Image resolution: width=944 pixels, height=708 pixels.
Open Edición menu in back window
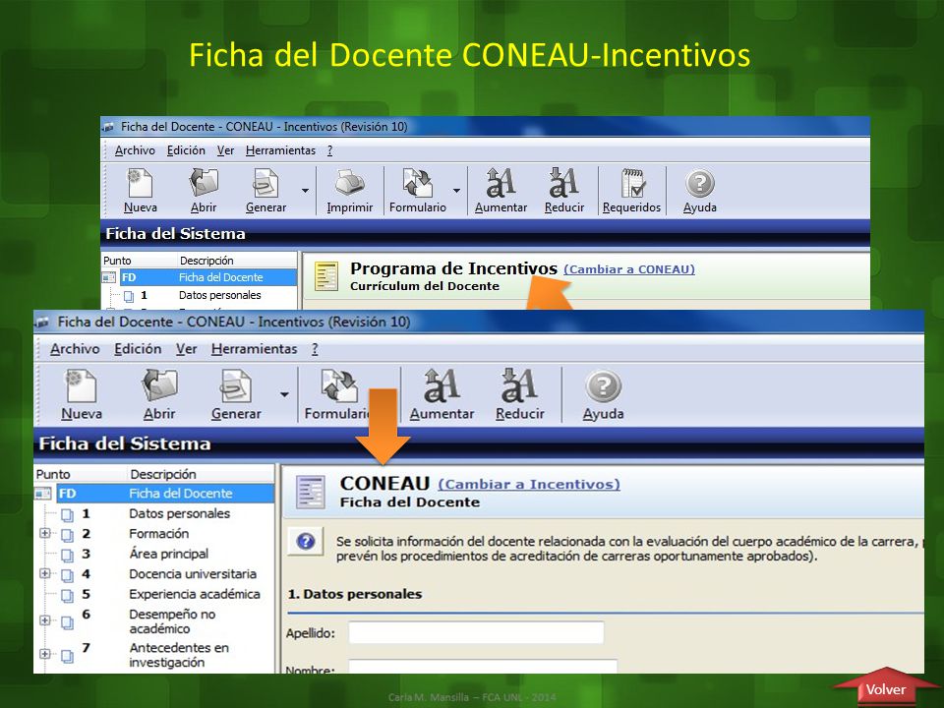click(186, 150)
